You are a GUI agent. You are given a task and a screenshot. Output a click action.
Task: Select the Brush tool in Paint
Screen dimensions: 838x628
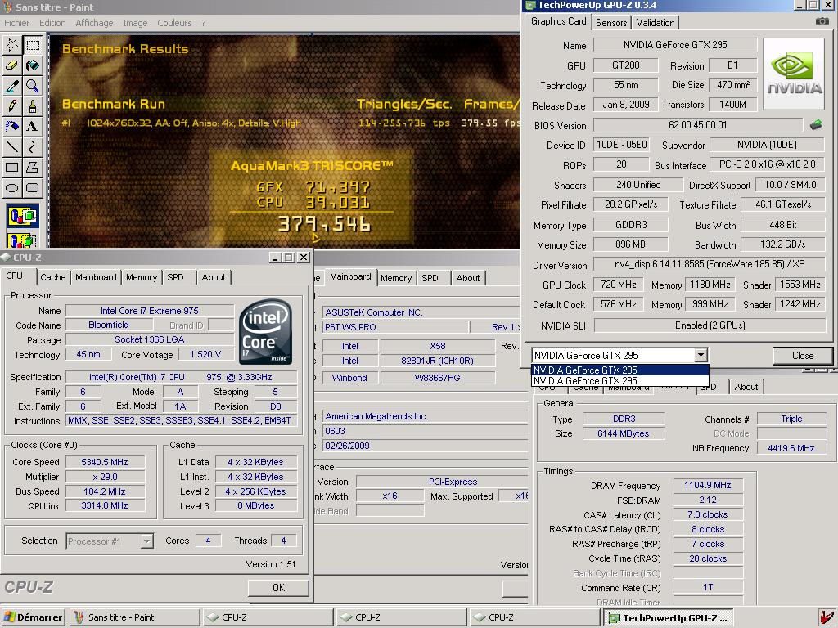[33, 105]
